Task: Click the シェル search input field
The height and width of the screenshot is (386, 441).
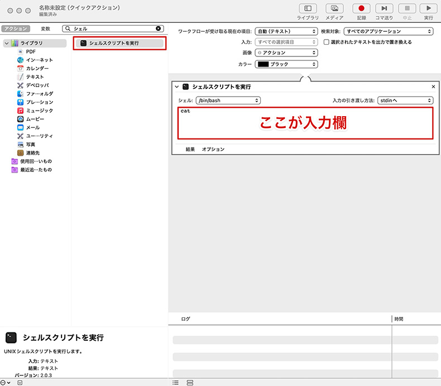Action: click(x=113, y=28)
